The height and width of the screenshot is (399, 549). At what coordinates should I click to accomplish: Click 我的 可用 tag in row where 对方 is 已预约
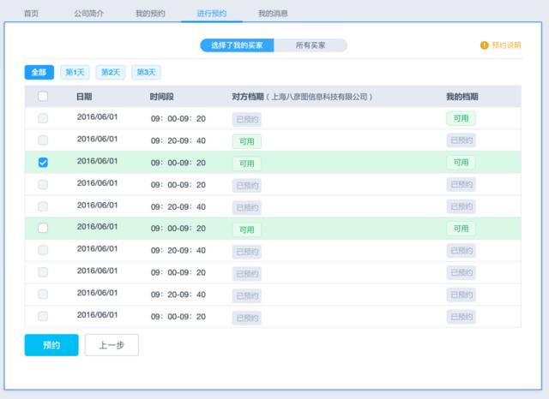point(462,118)
